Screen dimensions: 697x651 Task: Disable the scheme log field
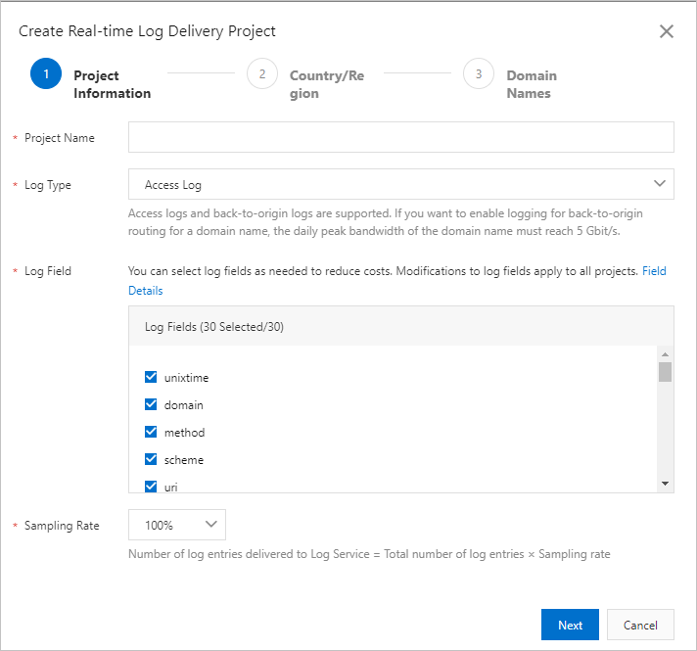pos(151,459)
